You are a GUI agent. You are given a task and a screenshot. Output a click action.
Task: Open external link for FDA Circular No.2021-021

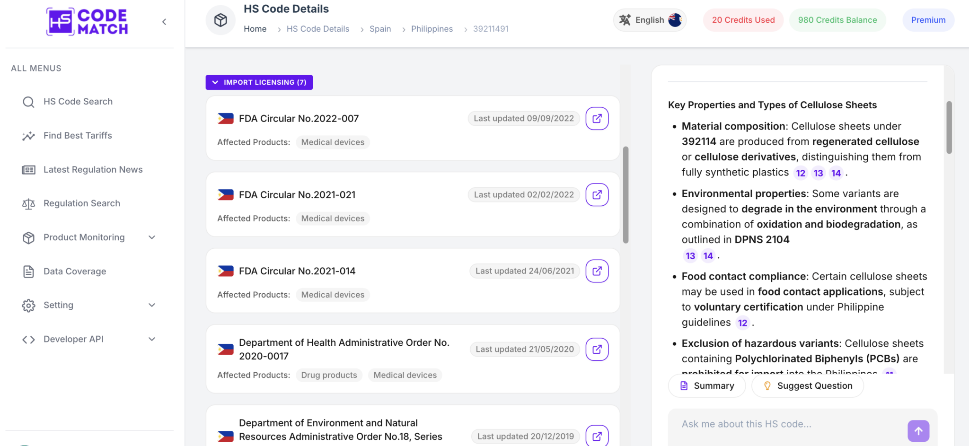point(597,195)
